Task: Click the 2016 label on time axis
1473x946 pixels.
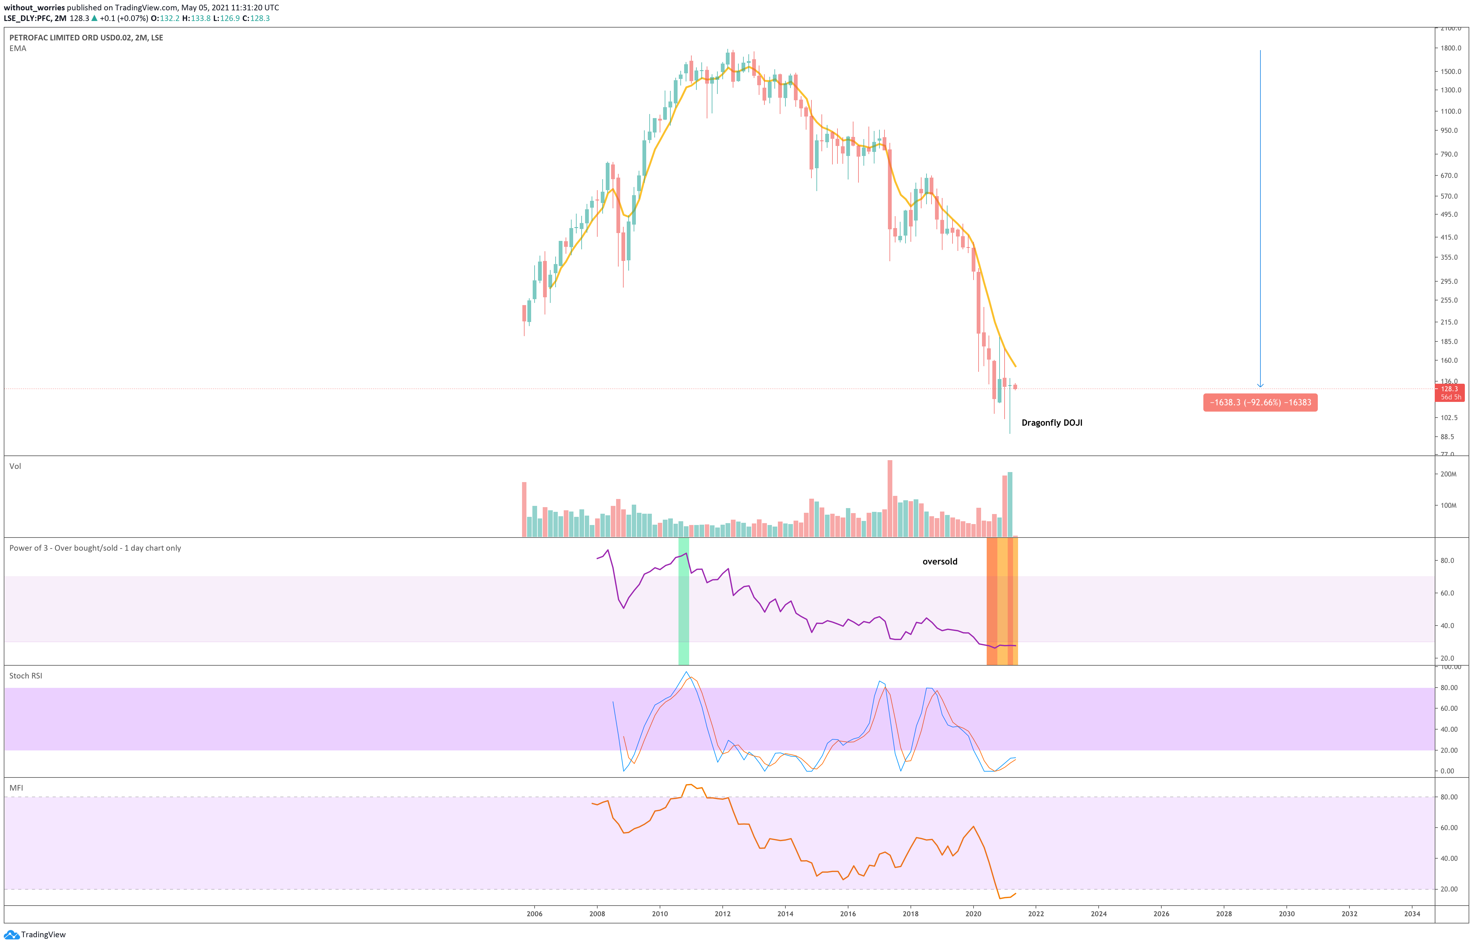Action: [x=848, y=913]
